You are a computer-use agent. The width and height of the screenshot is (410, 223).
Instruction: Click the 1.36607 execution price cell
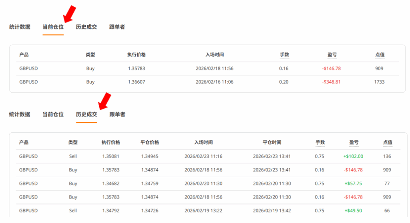pos(137,82)
